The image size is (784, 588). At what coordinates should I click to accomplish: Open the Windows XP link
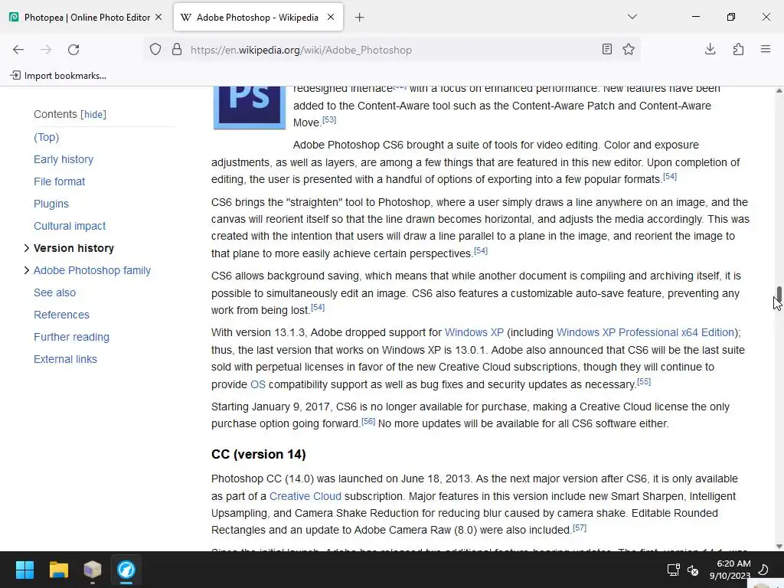click(474, 332)
